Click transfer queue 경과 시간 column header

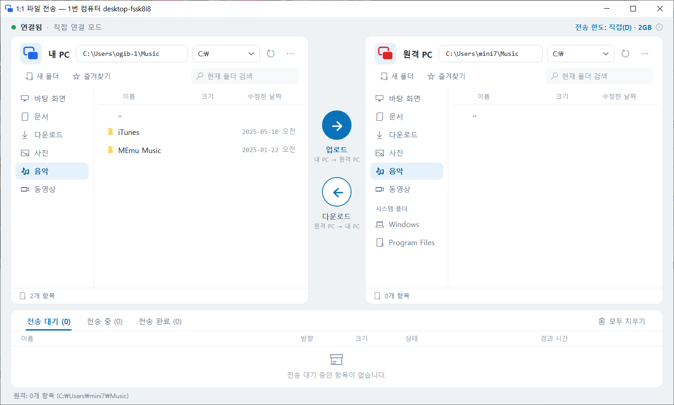coord(554,339)
